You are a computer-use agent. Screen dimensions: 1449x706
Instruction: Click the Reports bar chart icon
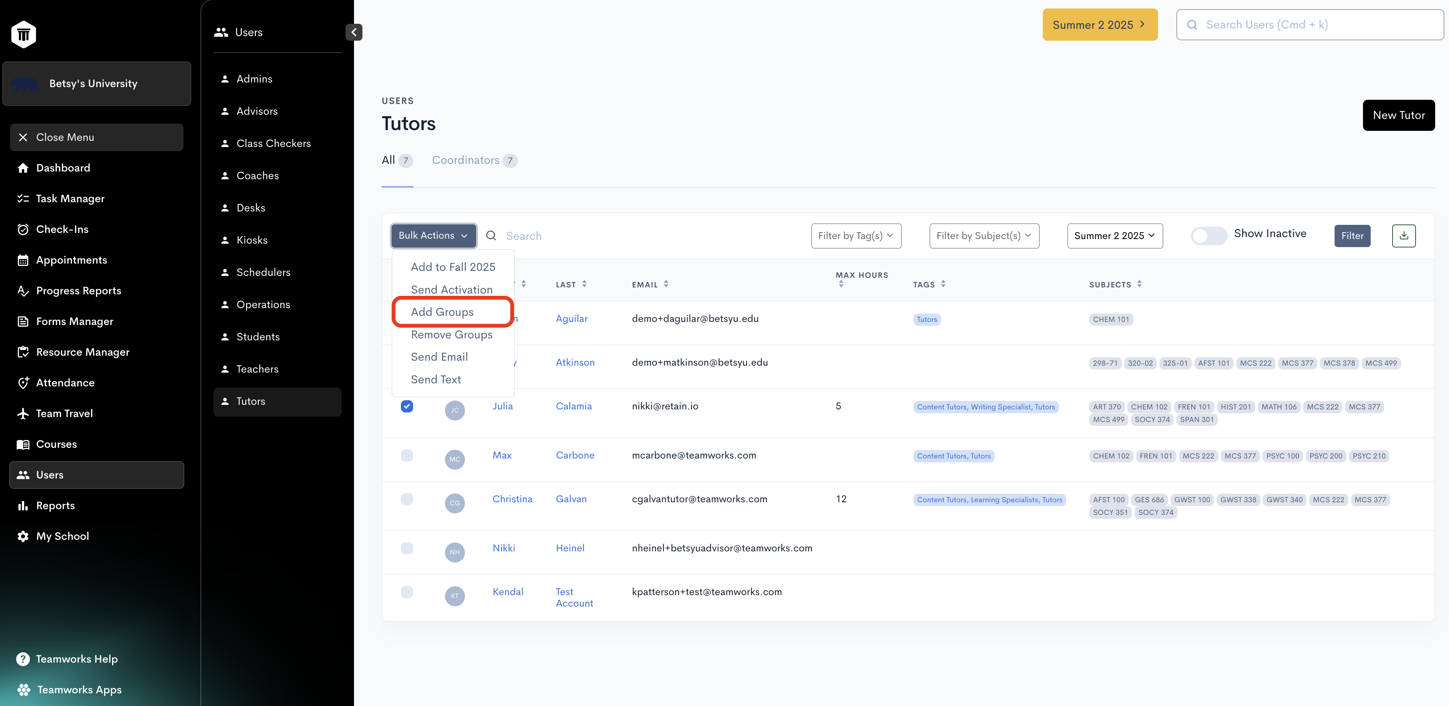[x=23, y=505]
